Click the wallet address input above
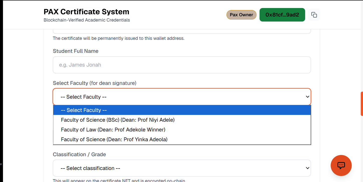The width and height of the screenshot is (363, 182). pos(182,31)
